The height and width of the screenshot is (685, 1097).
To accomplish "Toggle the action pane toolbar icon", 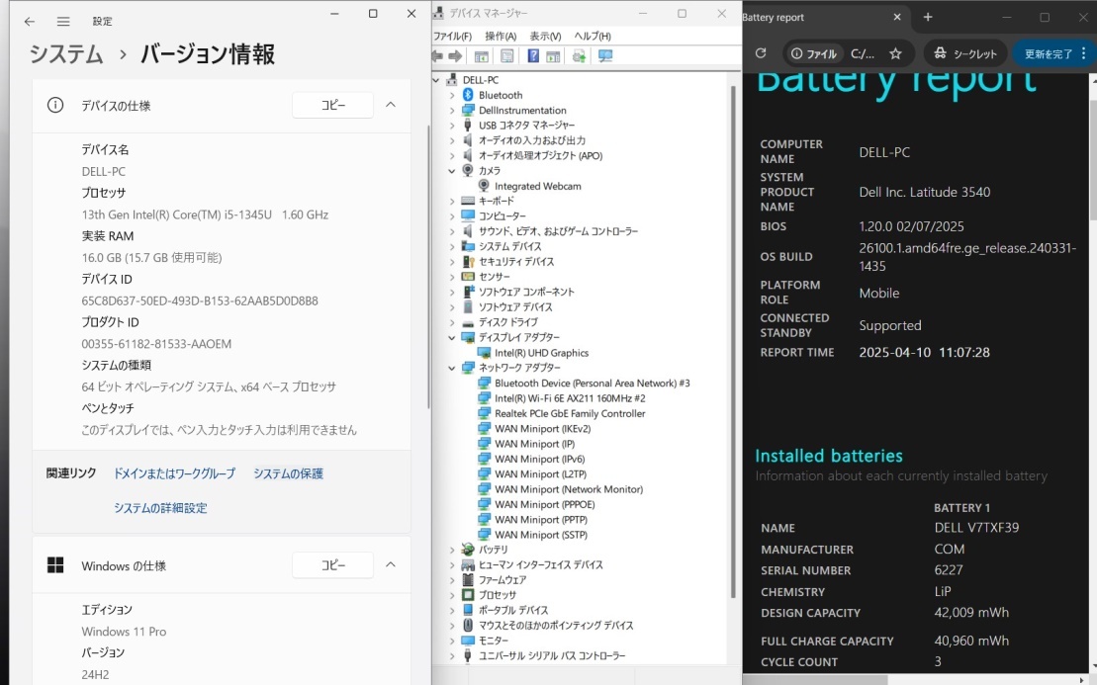I will [x=553, y=56].
